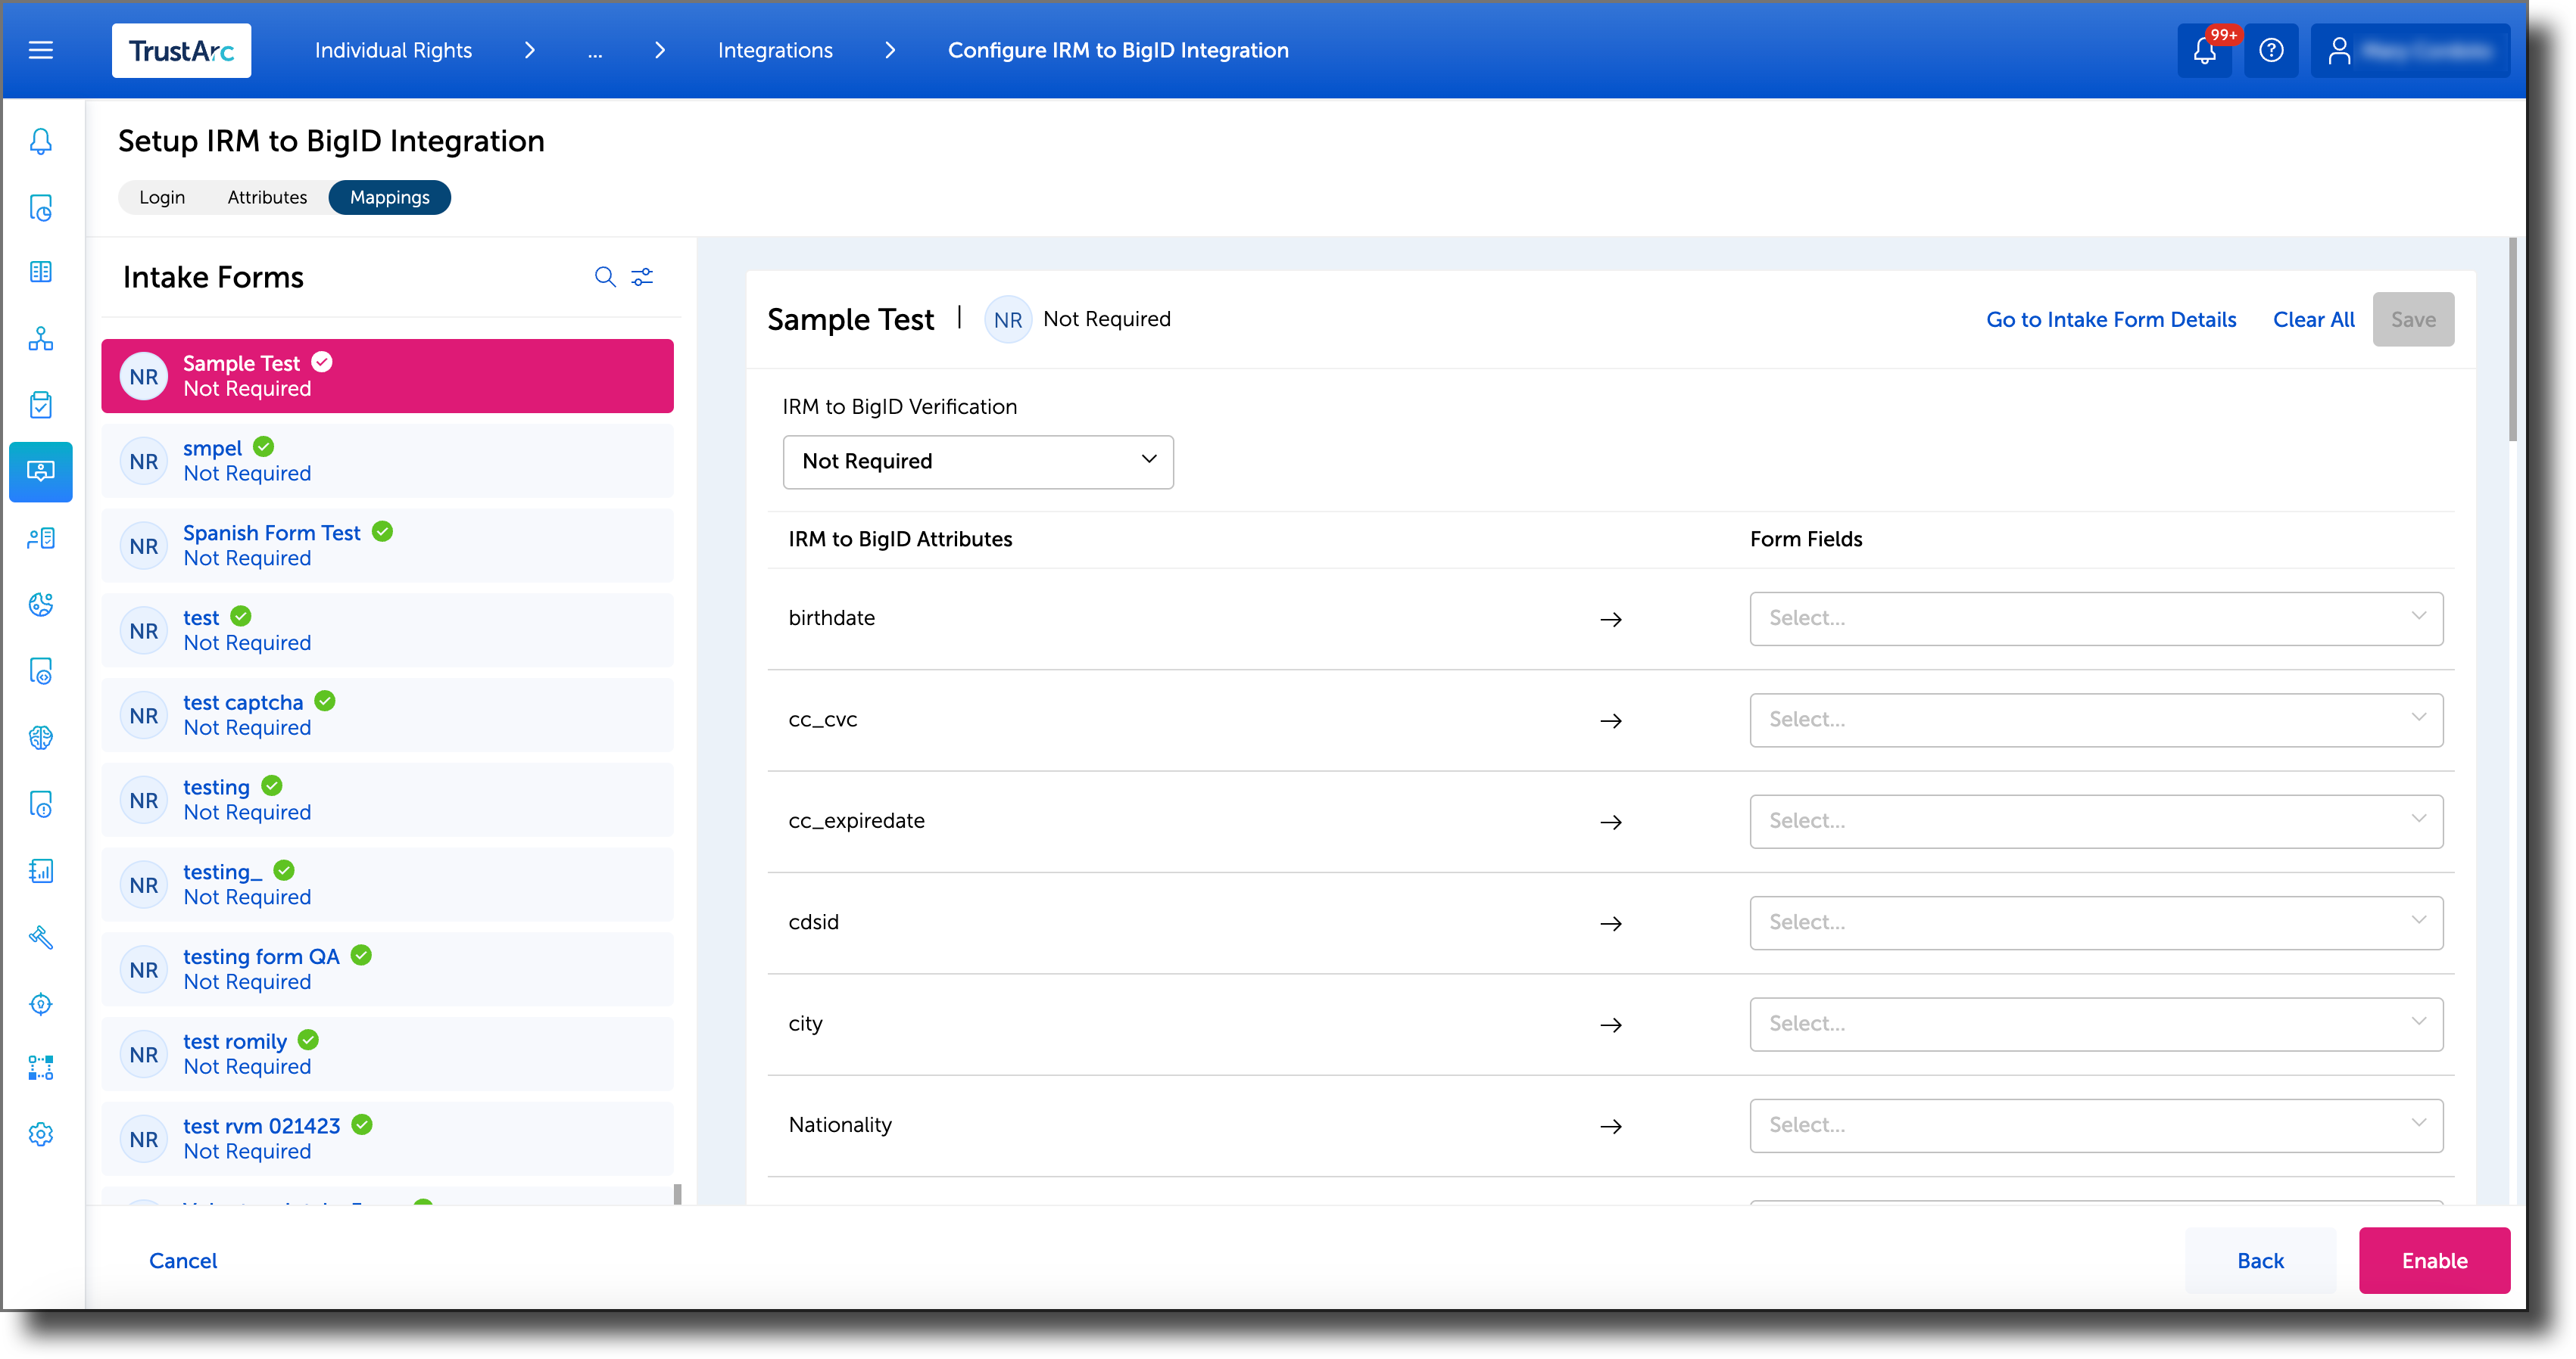Open the notifications bell in the sidebar

click(x=41, y=142)
